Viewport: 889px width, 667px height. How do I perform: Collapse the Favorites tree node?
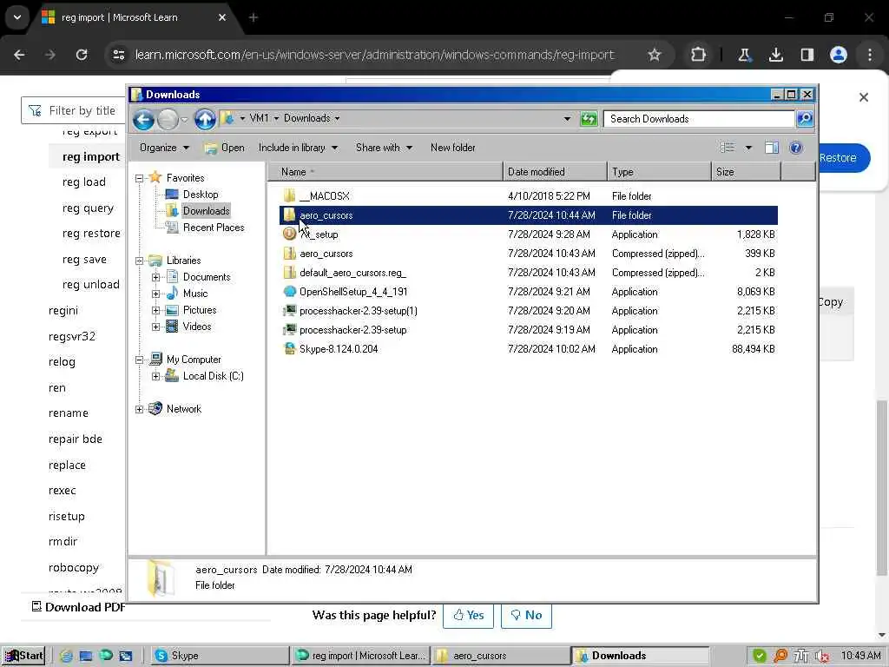[140, 178]
